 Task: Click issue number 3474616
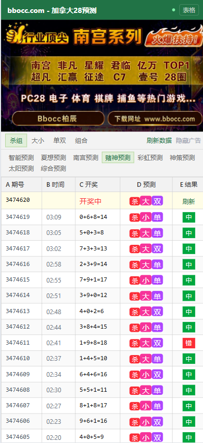pos(18,264)
